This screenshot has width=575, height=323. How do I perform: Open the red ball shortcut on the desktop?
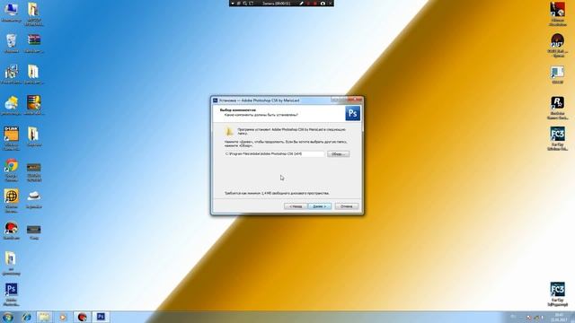[11, 231]
